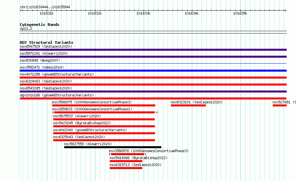Click the left arrow of the ruler

pos(21,10)
